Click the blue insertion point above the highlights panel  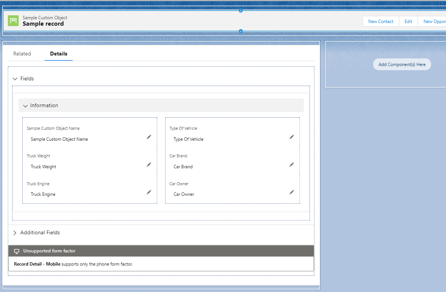241,11
